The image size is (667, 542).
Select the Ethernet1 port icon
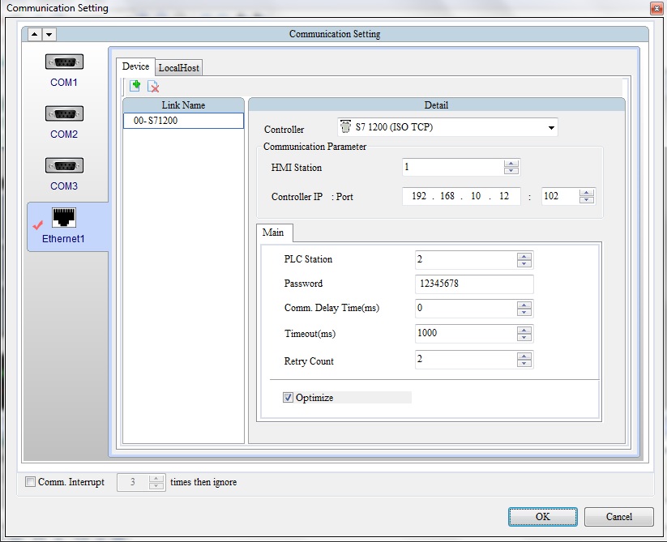tap(64, 219)
